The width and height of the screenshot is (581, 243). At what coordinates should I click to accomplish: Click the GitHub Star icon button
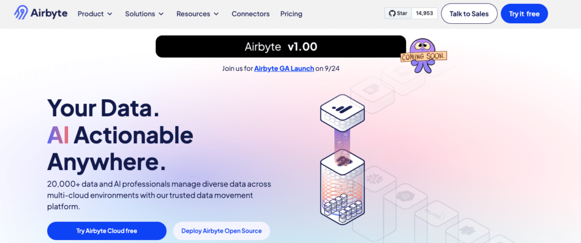398,14
